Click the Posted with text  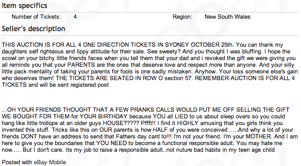pos(17,162)
